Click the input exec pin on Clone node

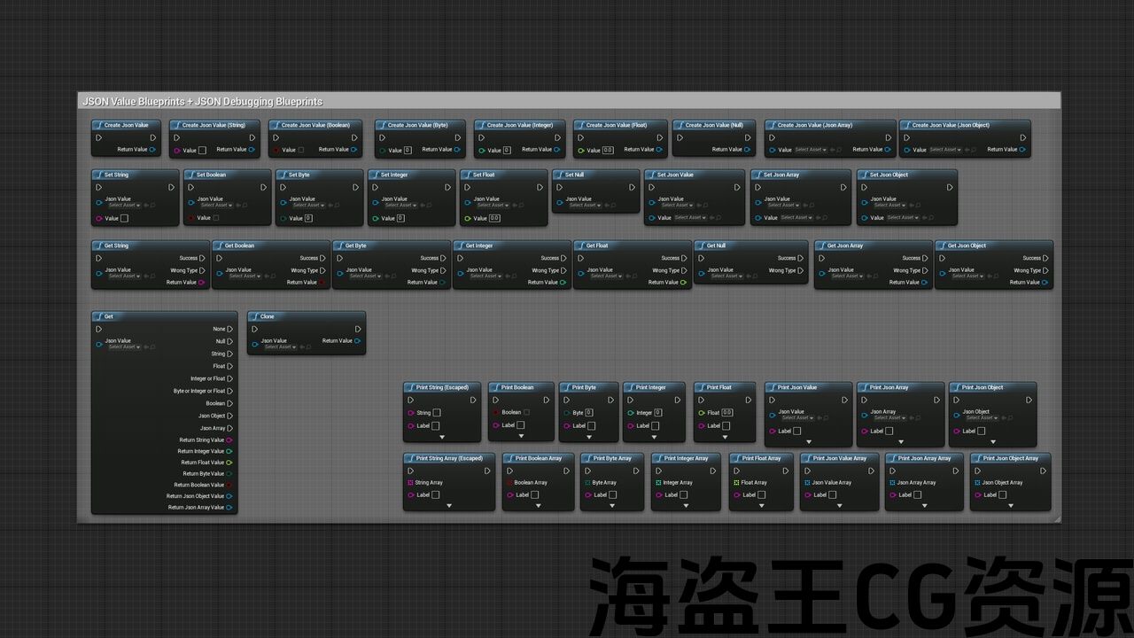(x=255, y=329)
